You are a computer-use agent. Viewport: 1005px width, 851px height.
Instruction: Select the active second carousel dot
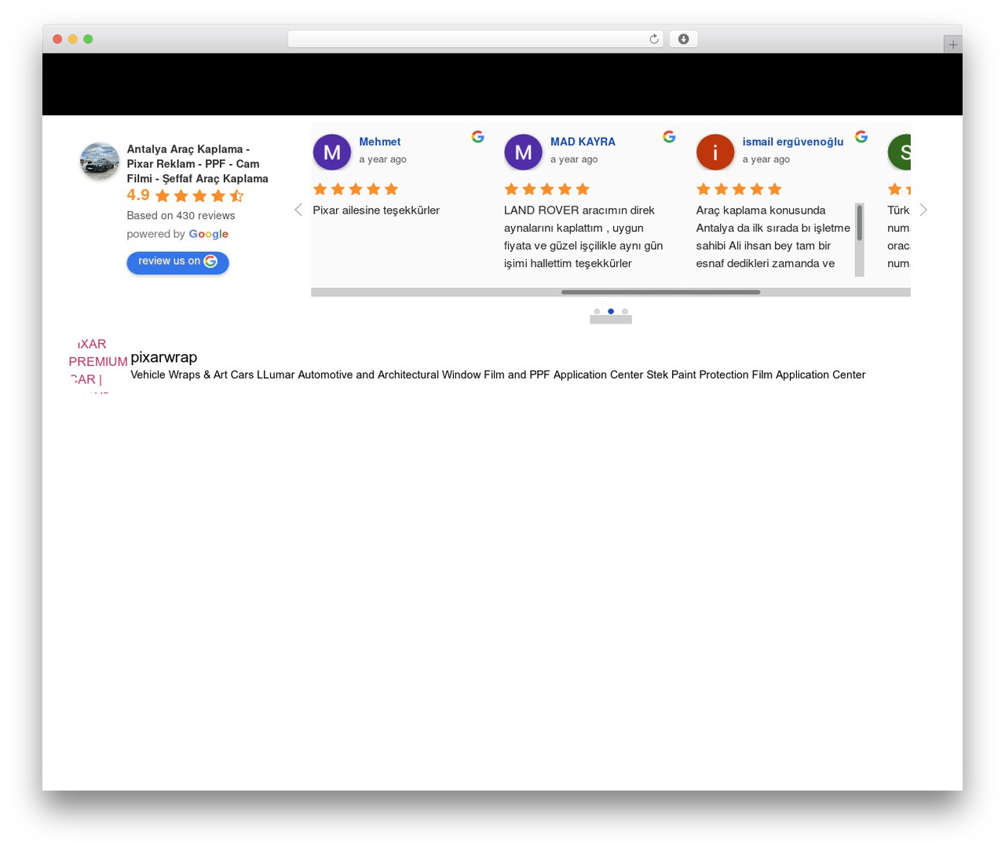point(611,312)
